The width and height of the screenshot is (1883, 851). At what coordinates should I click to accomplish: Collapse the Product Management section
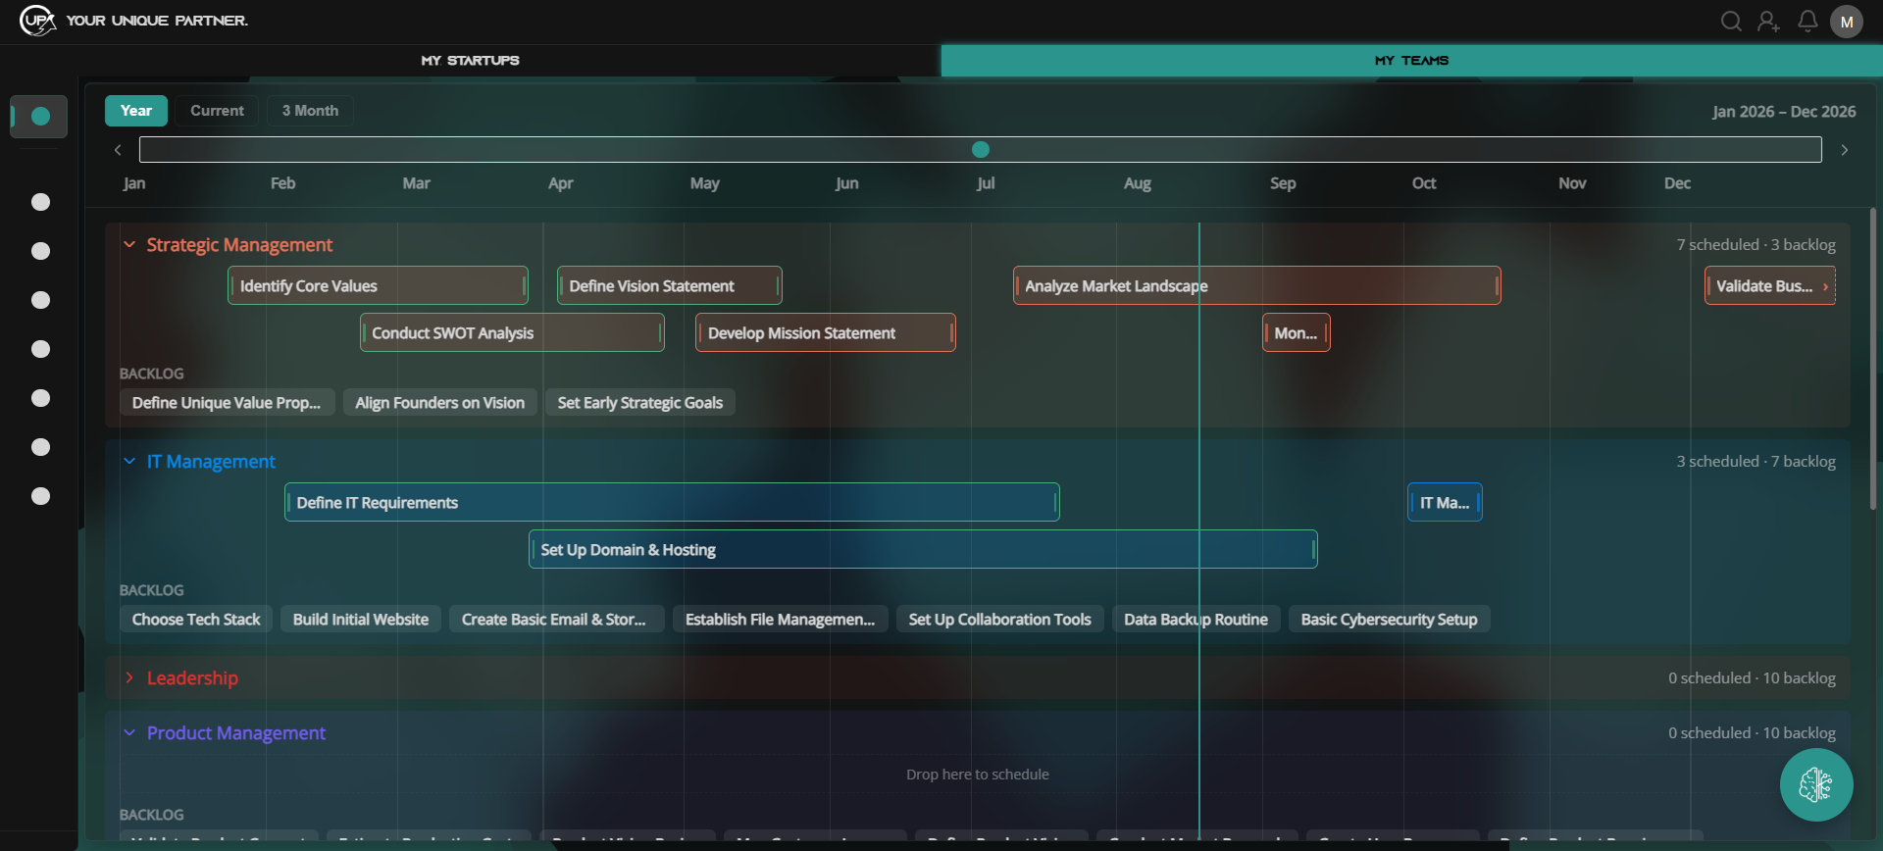click(x=129, y=732)
